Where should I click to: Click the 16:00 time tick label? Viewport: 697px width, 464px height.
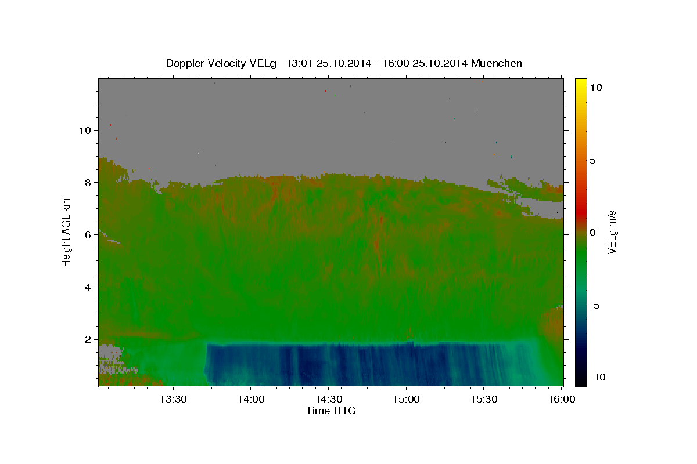tap(561, 400)
